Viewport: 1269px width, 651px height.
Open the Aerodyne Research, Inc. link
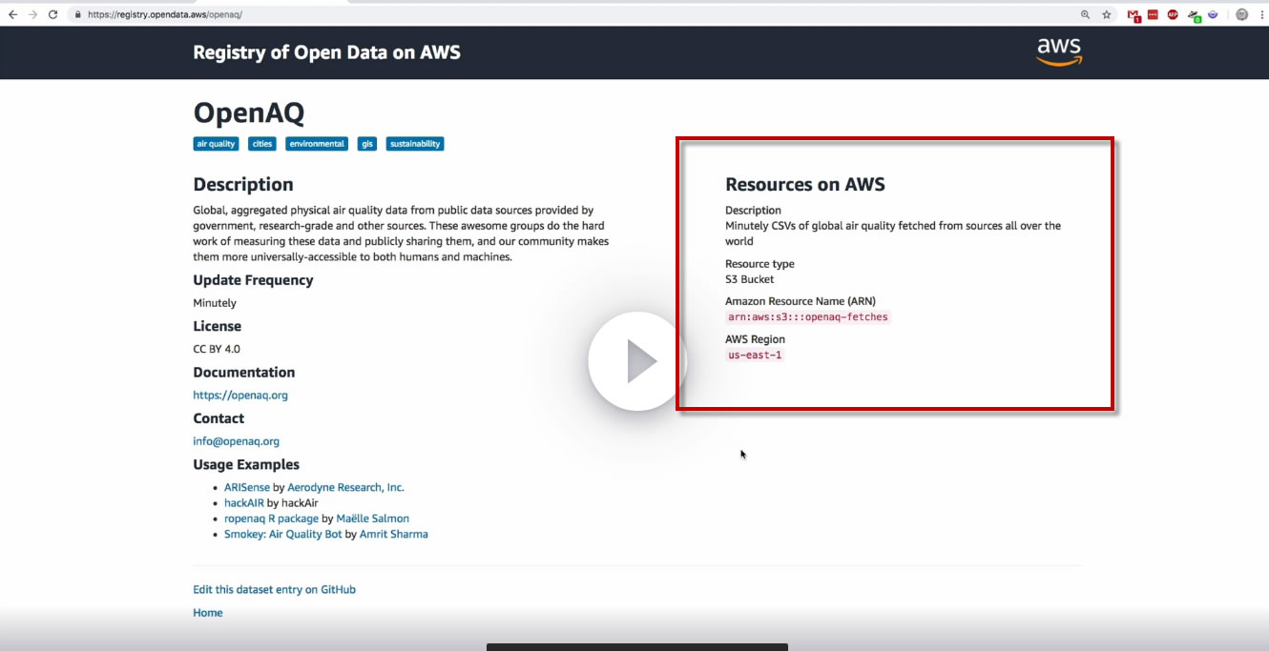(x=345, y=487)
